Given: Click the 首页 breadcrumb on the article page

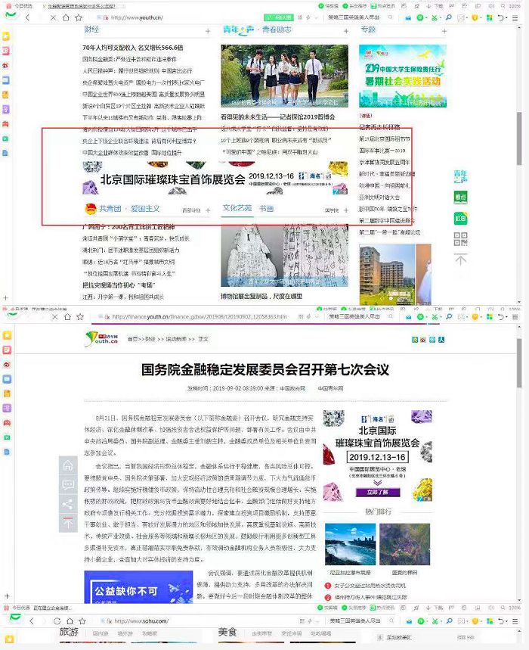Looking at the screenshot, I should 132,339.
